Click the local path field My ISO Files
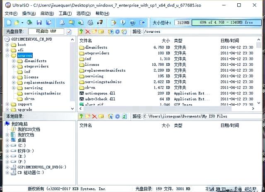Image resolution: width=265 pixels, height=192 pixels. coord(202,116)
